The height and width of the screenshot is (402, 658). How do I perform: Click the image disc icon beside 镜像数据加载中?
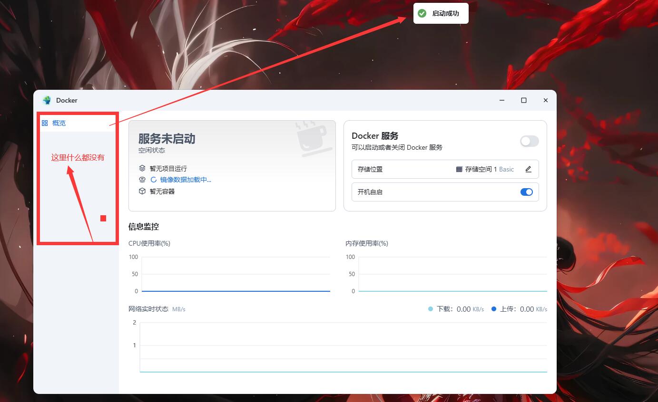click(142, 180)
